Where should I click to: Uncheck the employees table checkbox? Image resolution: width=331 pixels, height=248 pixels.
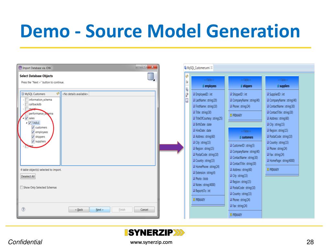(33, 132)
